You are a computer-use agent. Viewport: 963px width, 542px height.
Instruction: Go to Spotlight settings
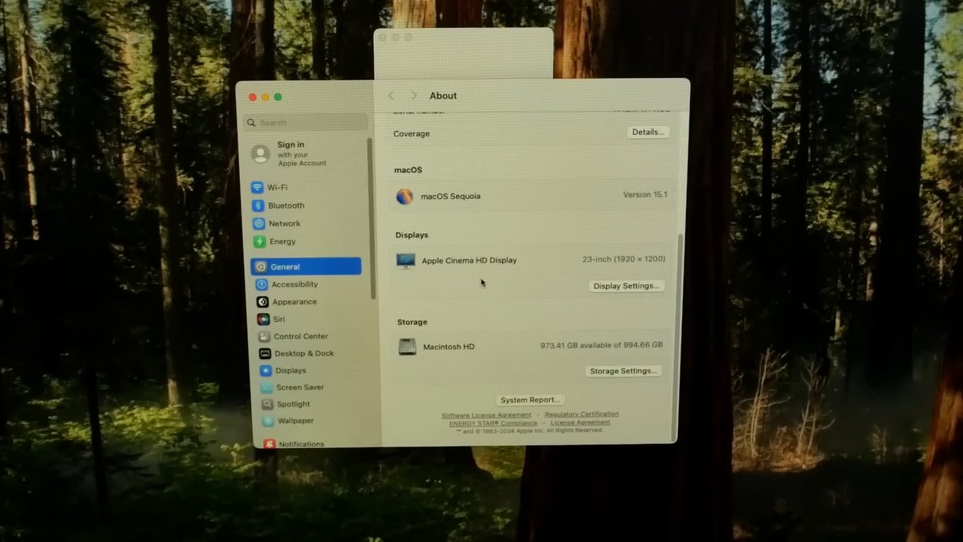pyautogui.click(x=293, y=404)
